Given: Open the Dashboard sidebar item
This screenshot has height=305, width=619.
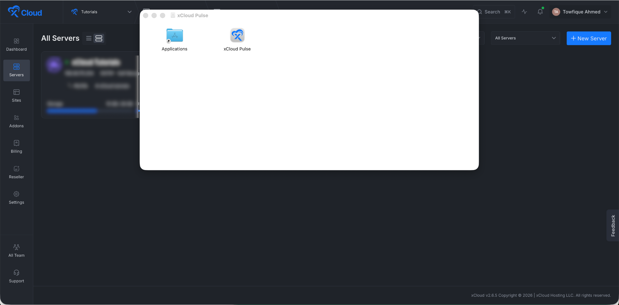Looking at the screenshot, I should click(16, 45).
